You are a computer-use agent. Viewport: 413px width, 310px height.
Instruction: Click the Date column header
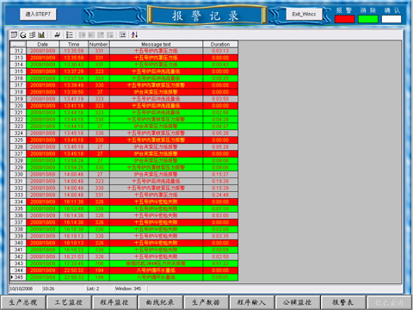(x=43, y=44)
